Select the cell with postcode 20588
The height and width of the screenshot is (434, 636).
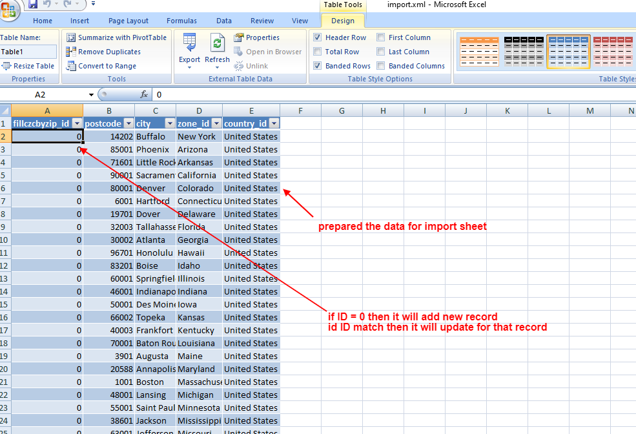click(x=108, y=369)
